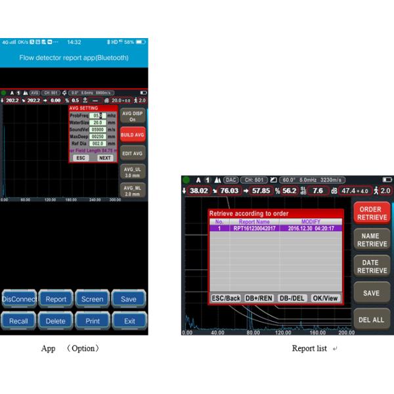Click the ProbFreq input field
This screenshot has height=394, width=394.
click(98, 115)
